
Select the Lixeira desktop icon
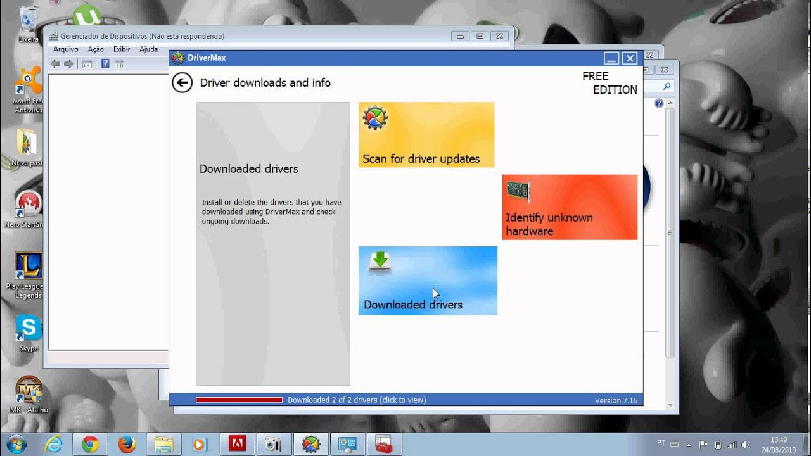(29, 25)
